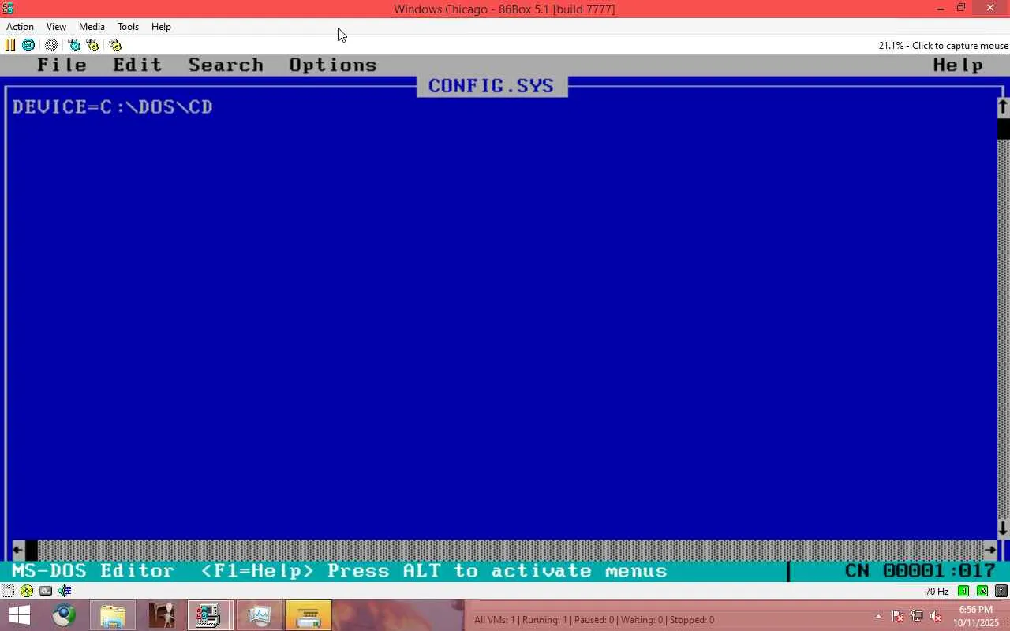1010x631 pixels.
Task: Open the MS-DOS Editor Search menu
Action: 226,65
